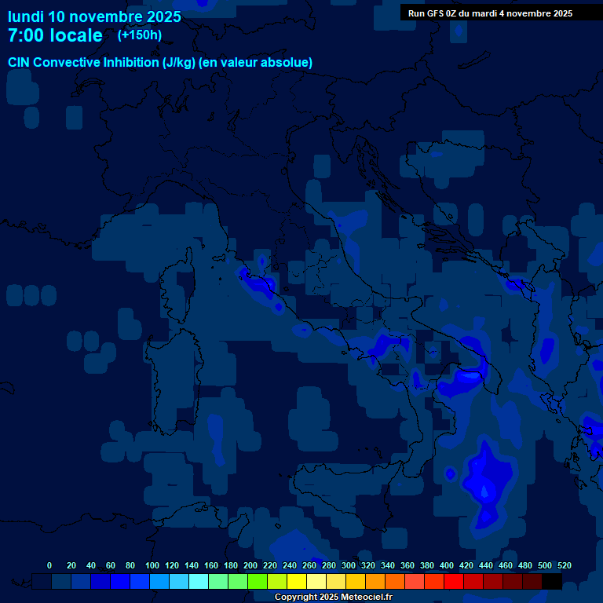603x603 pixels.
Task: Click the date heading 'lundi 10 novembre 2025'
Action: (x=94, y=16)
